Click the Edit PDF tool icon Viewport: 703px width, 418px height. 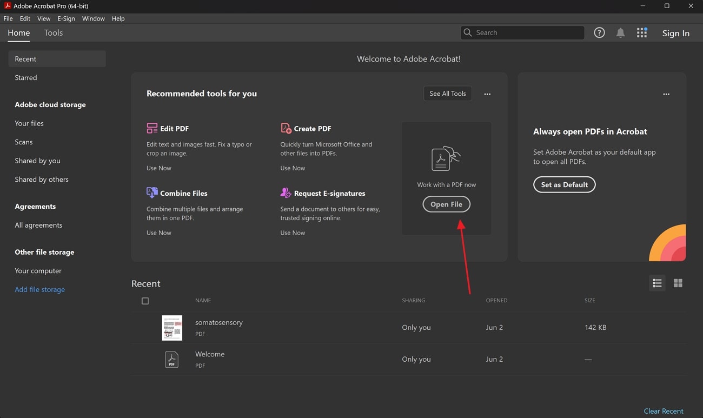tap(152, 128)
